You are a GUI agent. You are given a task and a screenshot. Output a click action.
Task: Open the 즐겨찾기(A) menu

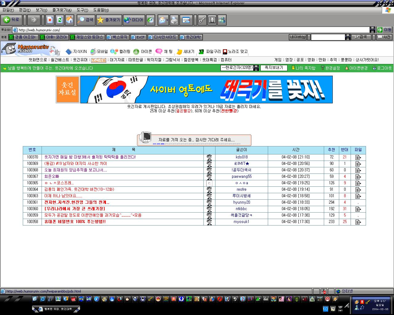click(x=62, y=10)
